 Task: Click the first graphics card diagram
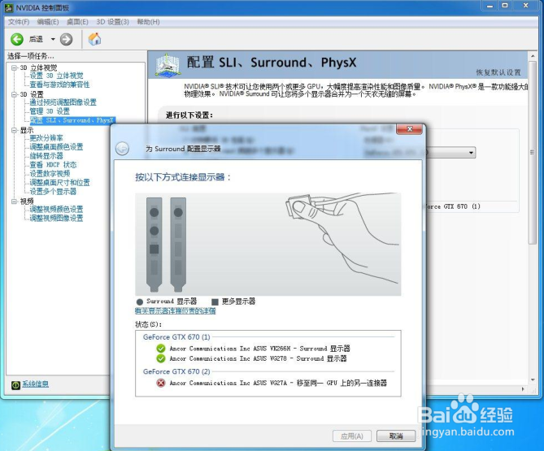pyautogui.click(x=154, y=245)
